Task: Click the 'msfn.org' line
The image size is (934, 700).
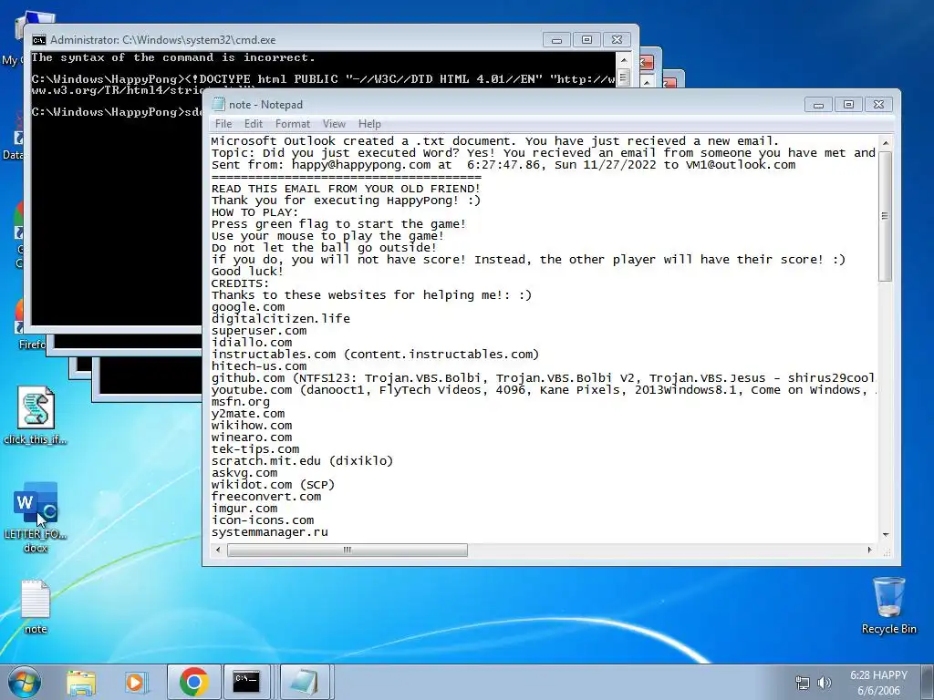Action: click(240, 402)
